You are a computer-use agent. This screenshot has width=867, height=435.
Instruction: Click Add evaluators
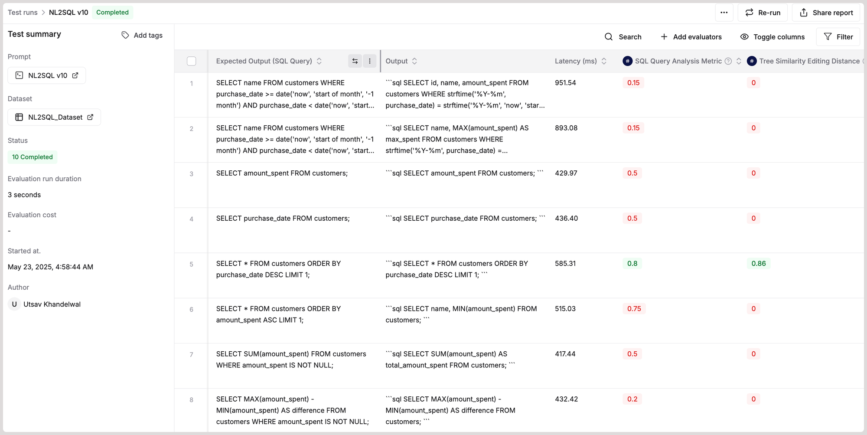click(x=691, y=37)
